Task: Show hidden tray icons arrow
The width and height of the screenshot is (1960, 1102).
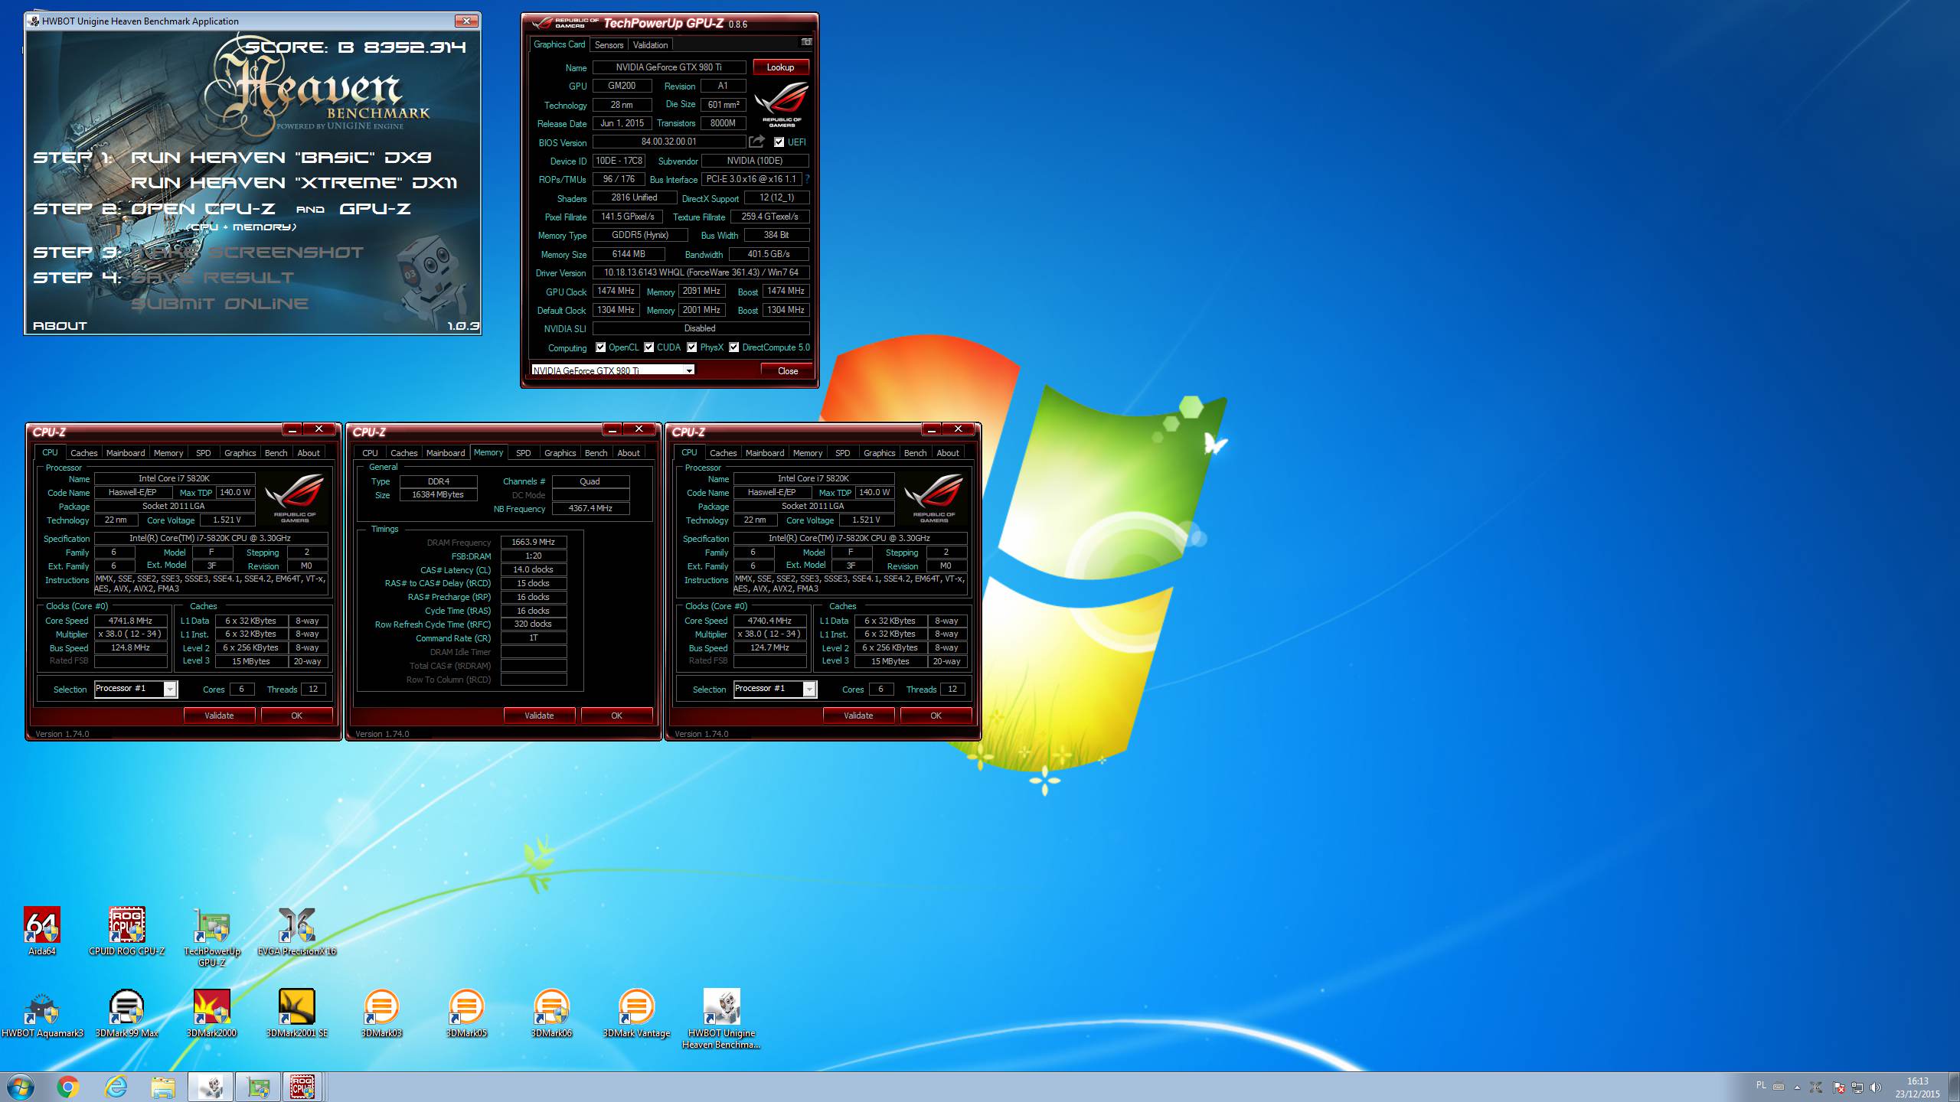Action: click(1797, 1087)
